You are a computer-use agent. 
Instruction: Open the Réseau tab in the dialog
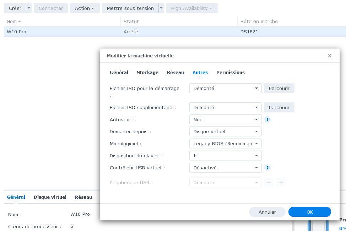pyautogui.click(x=175, y=72)
